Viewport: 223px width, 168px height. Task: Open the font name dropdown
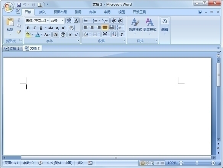tap(48, 21)
